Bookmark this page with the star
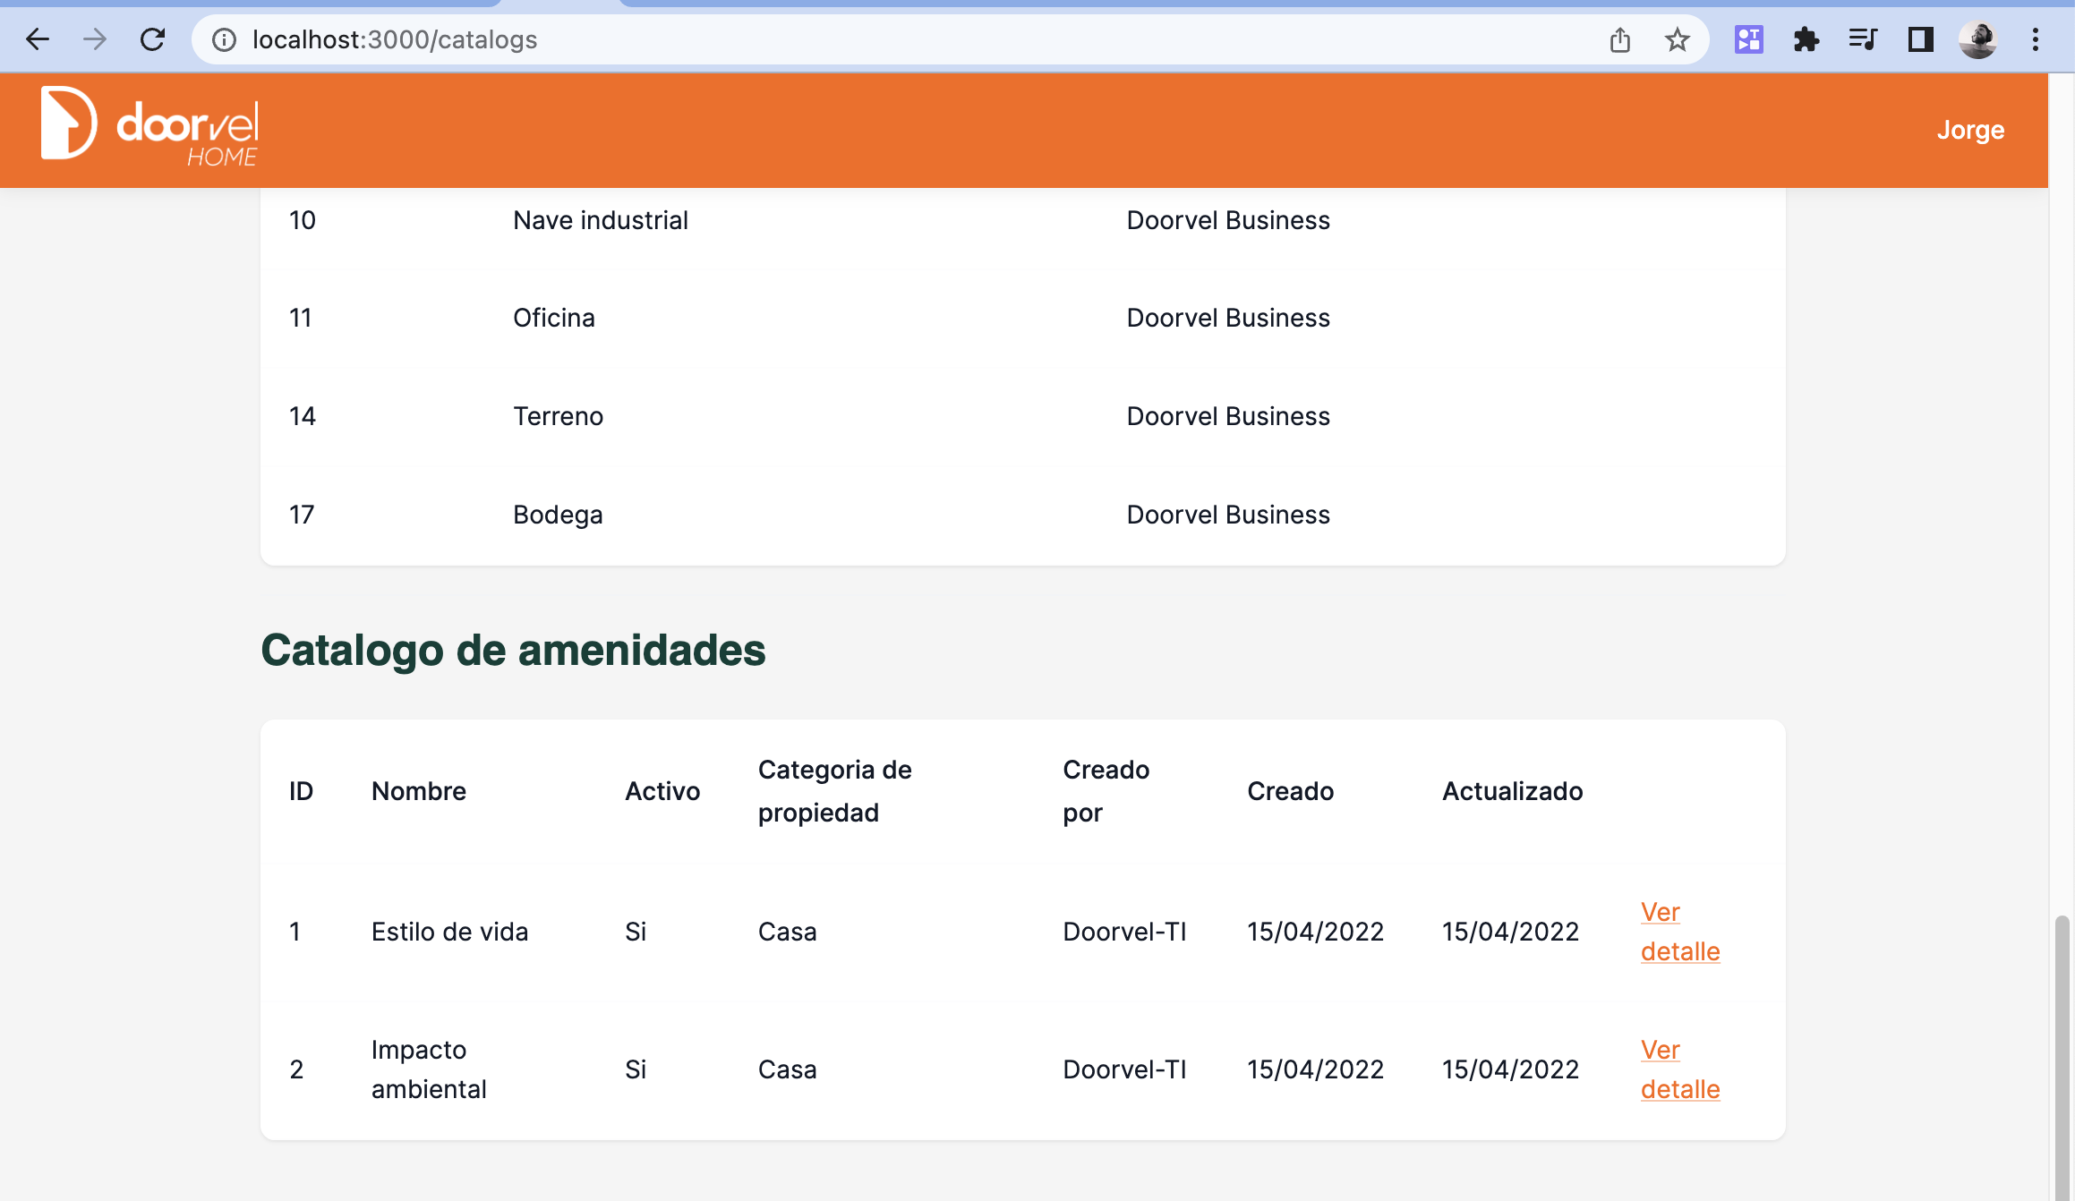The image size is (2075, 1201). coord(1677,39)
